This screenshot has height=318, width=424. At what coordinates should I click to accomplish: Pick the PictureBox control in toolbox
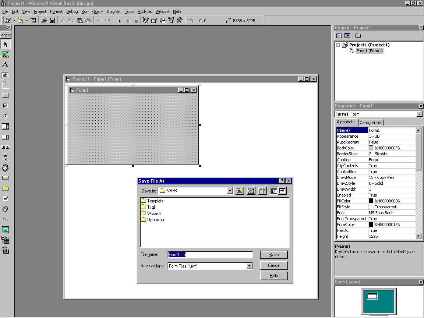click(x=5, y=54)
